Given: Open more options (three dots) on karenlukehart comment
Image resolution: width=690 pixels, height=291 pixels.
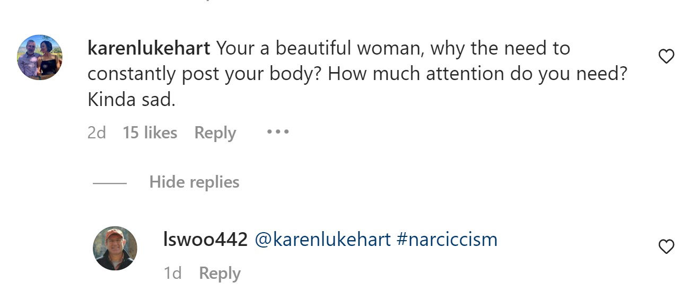Looking at the screenshot, I should [x=277, y=131].
